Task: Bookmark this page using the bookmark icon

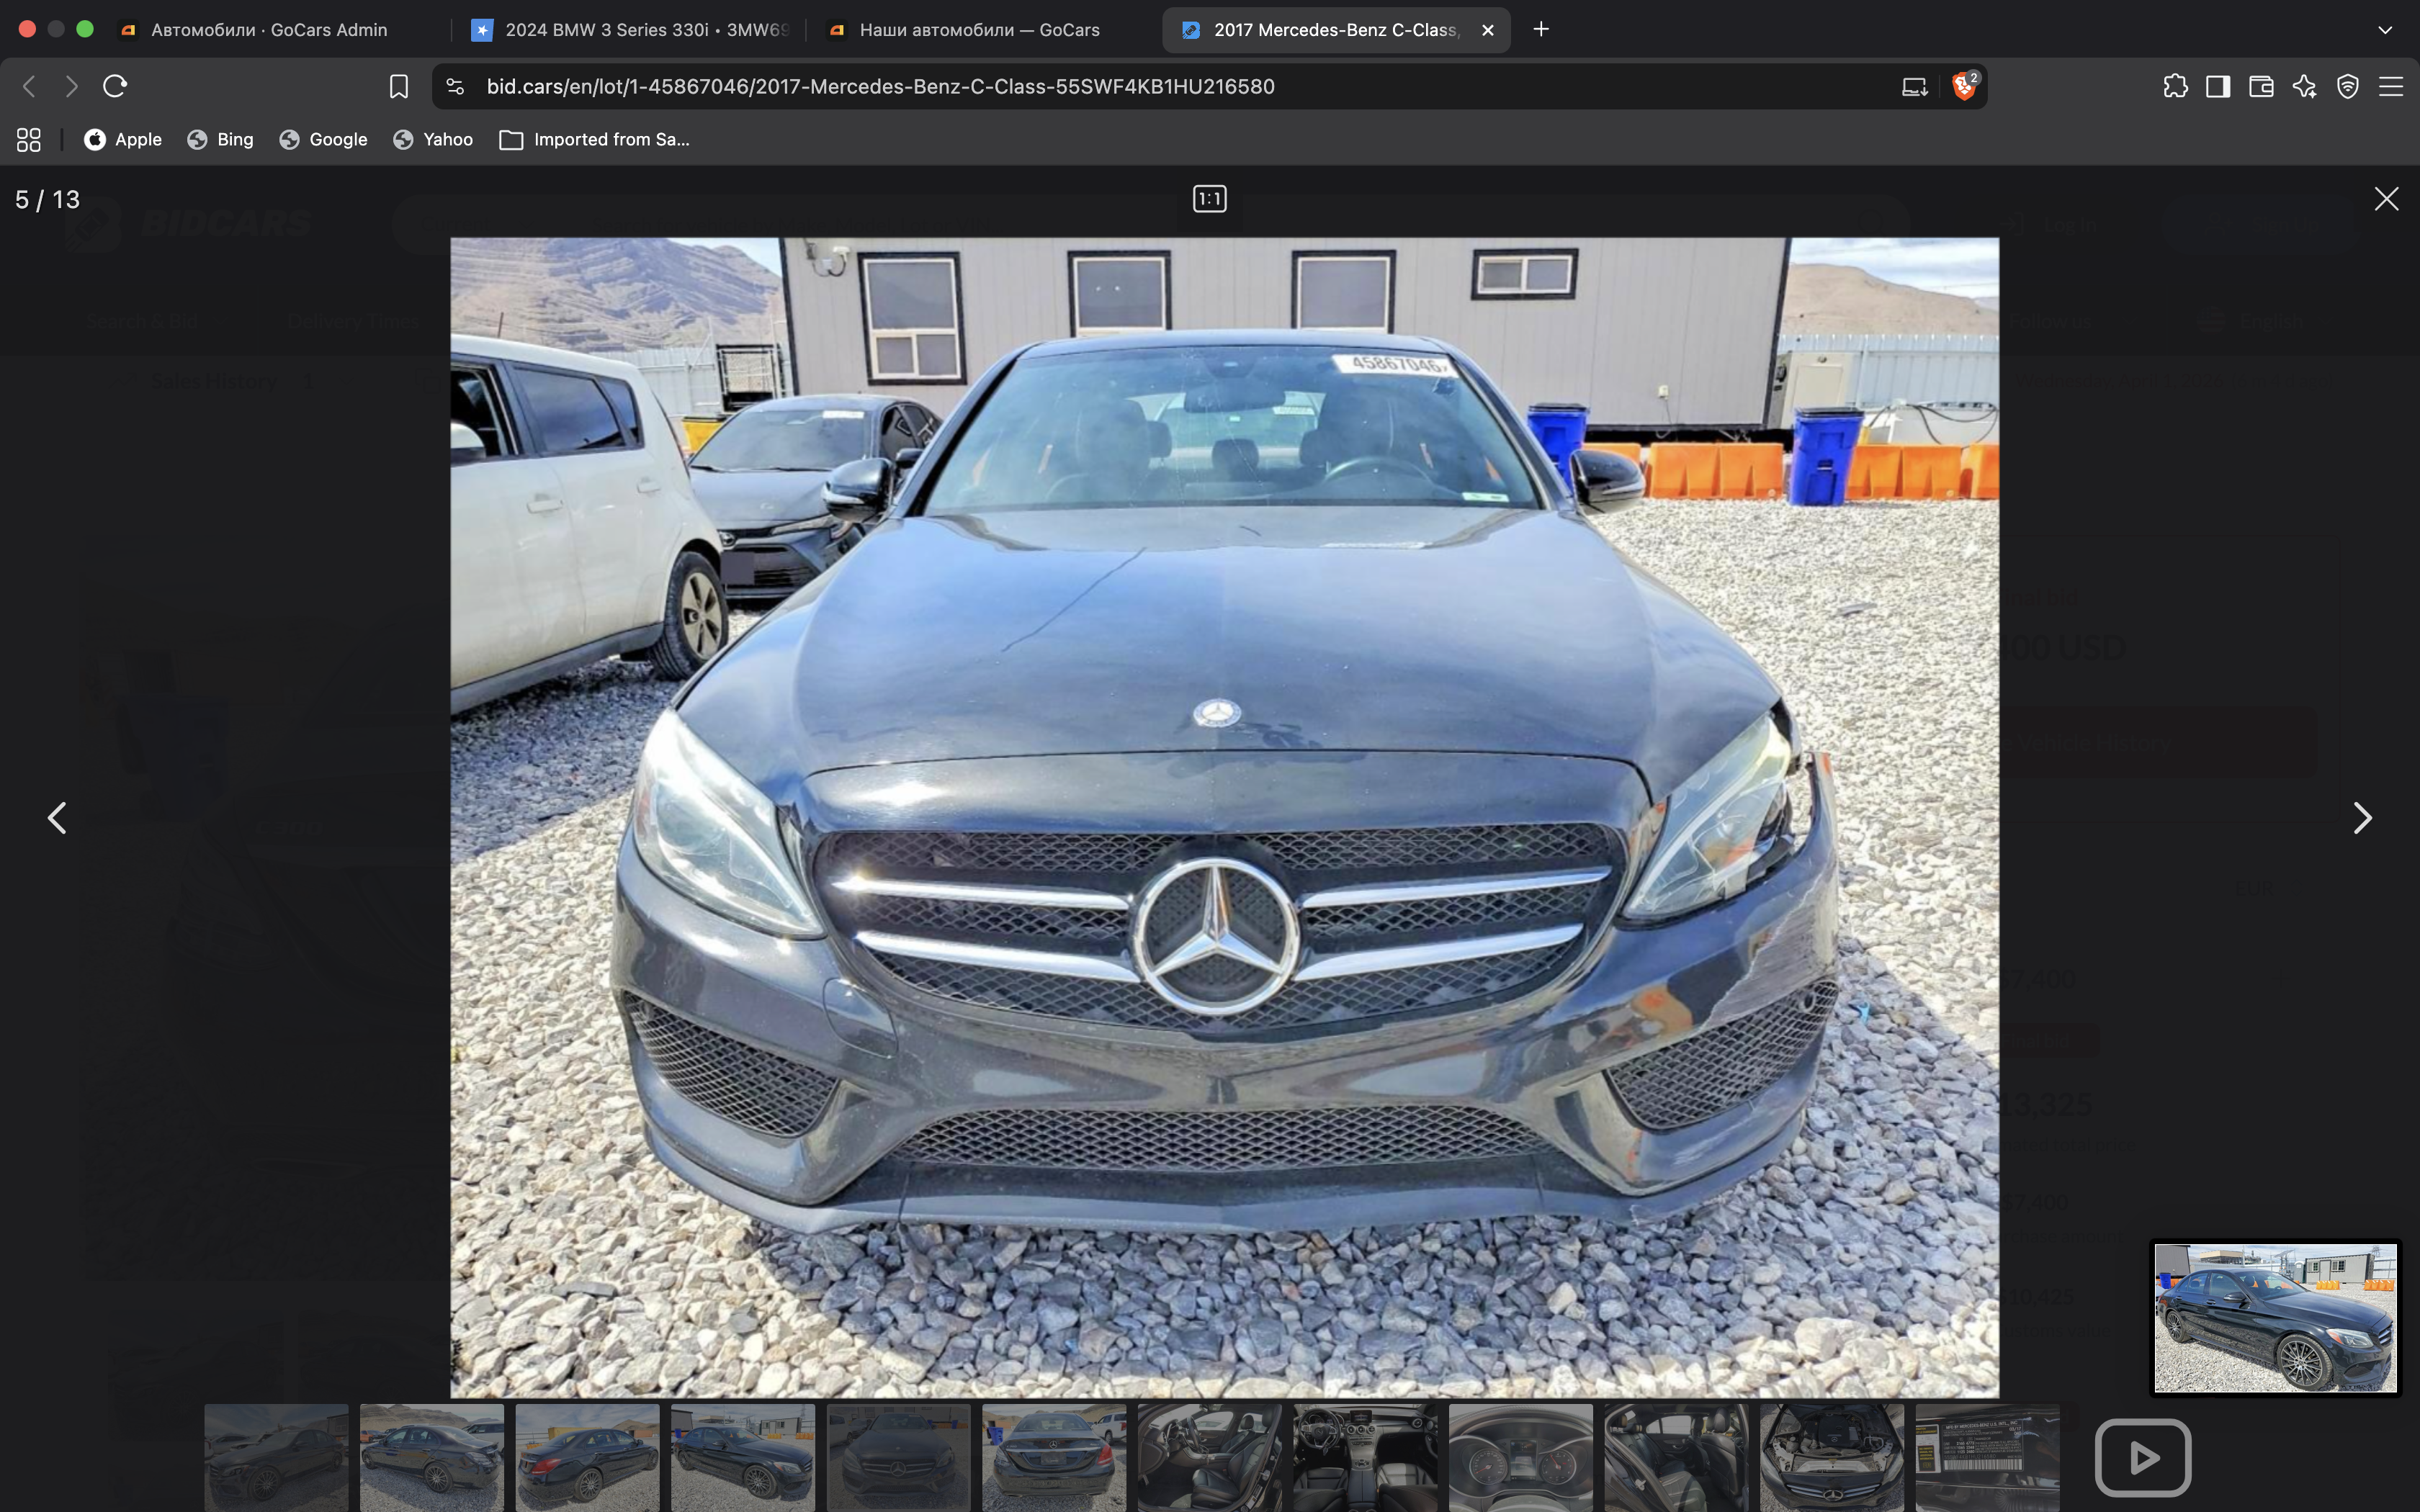Action: coord(398,87)
